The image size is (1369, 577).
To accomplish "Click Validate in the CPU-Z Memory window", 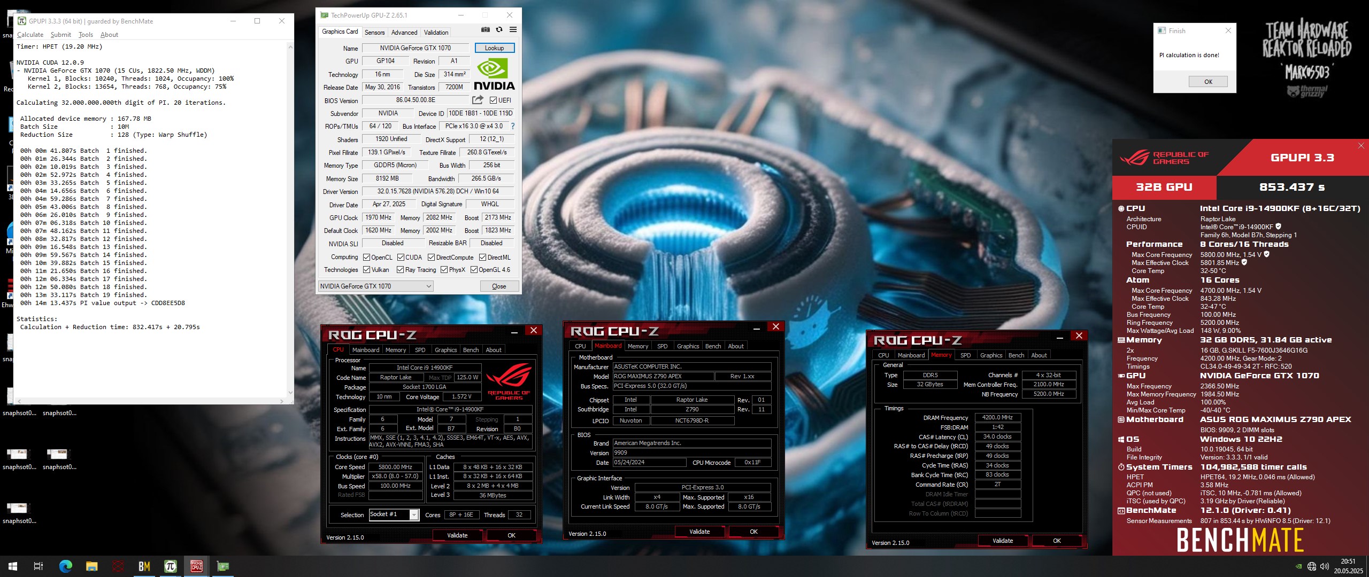I will [1003, 541].
